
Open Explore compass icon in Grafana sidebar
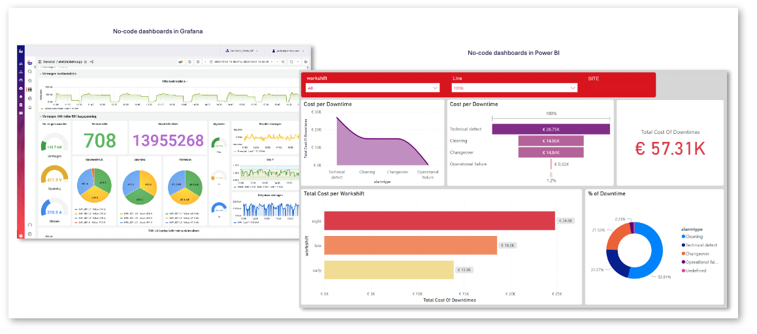30,98
